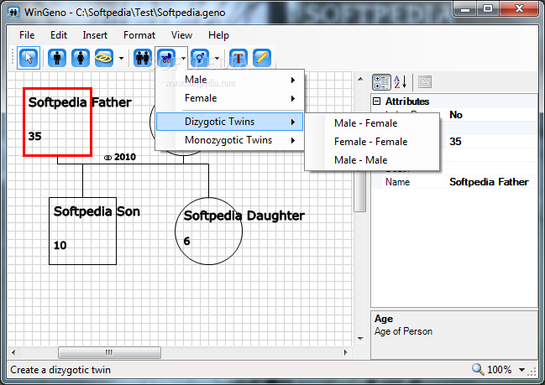This screenshot has height=385, width=545.
Task: Maximize the WinGeno window
Action: pos(488,8)
